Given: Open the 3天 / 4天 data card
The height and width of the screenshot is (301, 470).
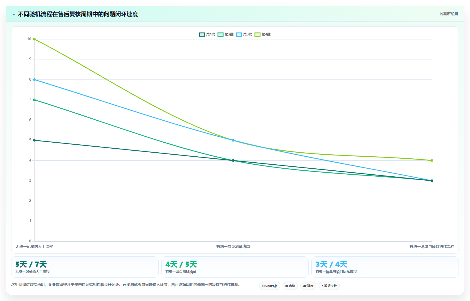Looking at the screenshot, I should [x=385, y=267].
